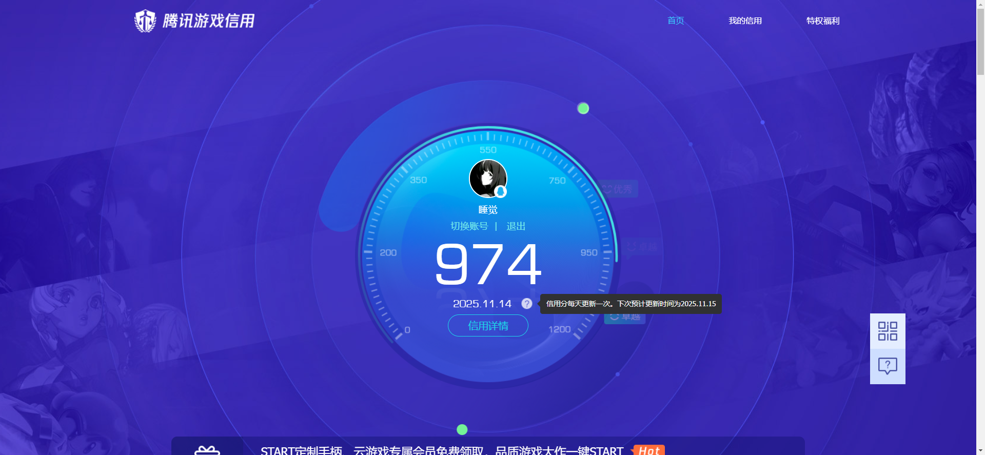
Task: Click the gauge label 750
Action: (557, 181)
